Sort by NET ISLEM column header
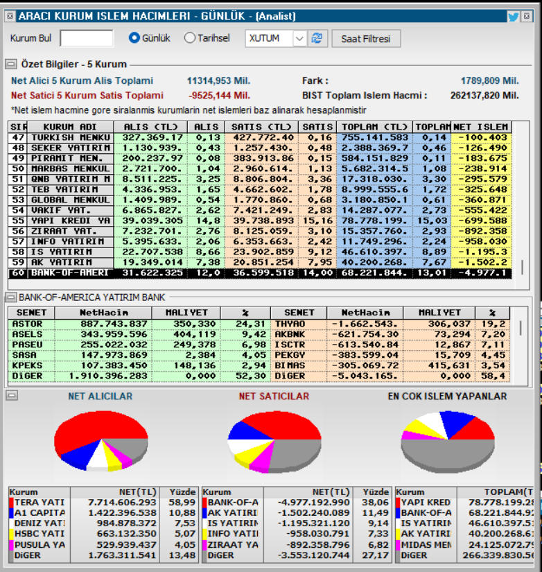The image size is (542, 572). point(481,127)
